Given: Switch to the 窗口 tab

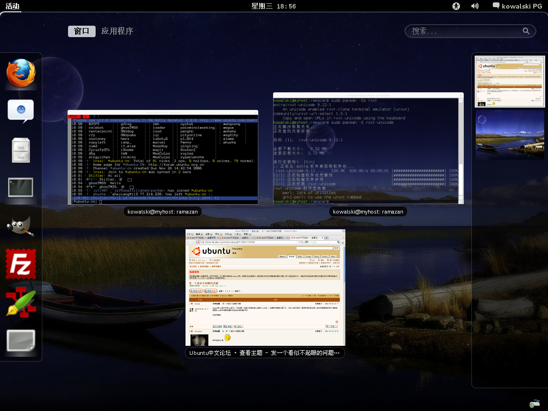Looking at the screenshot, I should pyautogui.click(x=81, y=31).
